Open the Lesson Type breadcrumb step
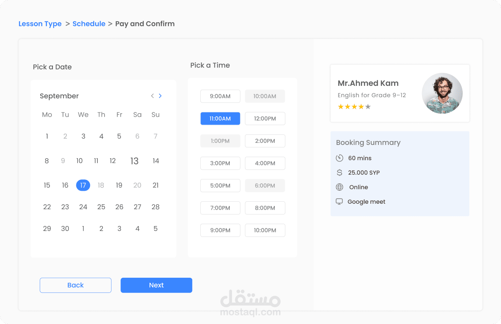The height and width of the screenshot is (324, 501). pyautogui.click(x=40, y=24)
